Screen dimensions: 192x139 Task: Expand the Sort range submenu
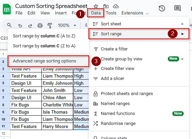[138, 34]
